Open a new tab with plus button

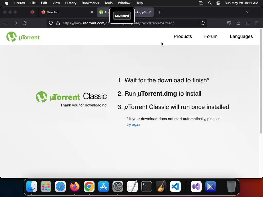(x=159, y=12)
